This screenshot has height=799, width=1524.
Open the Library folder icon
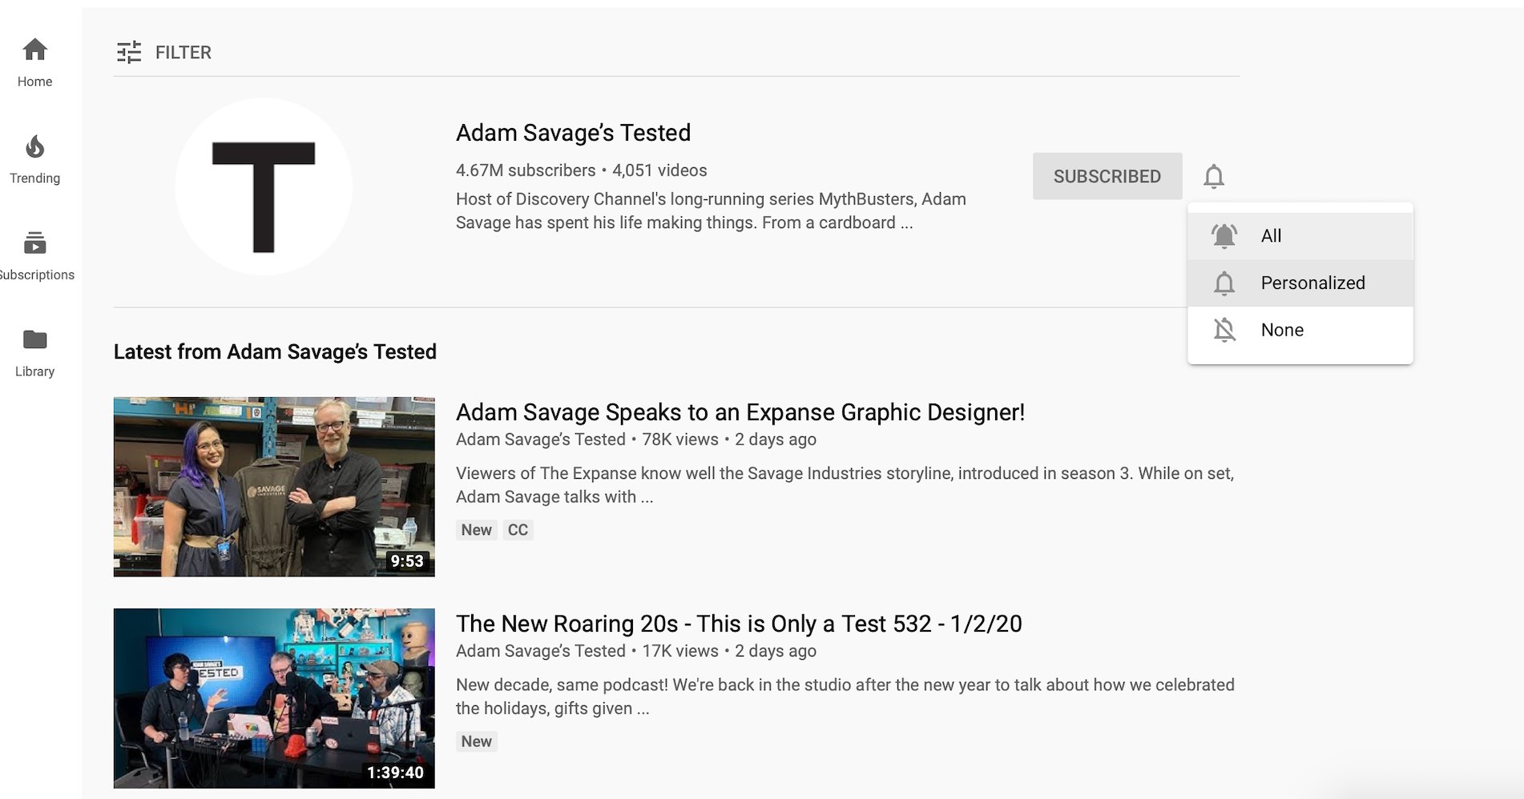click(x=34, y=339)
